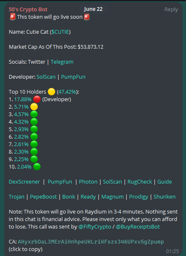Click the 01:25 message timestamp
186x256 pixels.
172,251
